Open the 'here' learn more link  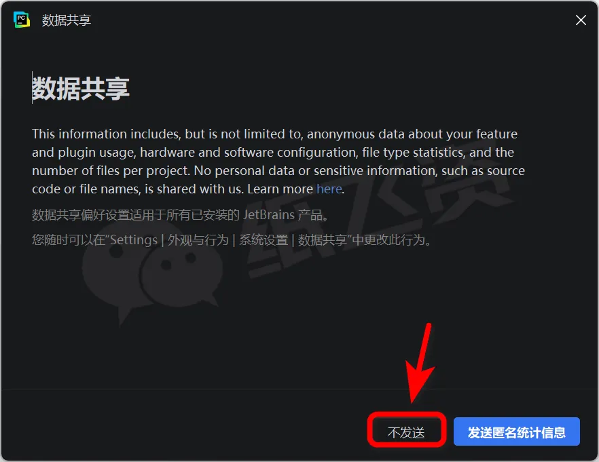(329, 189)
